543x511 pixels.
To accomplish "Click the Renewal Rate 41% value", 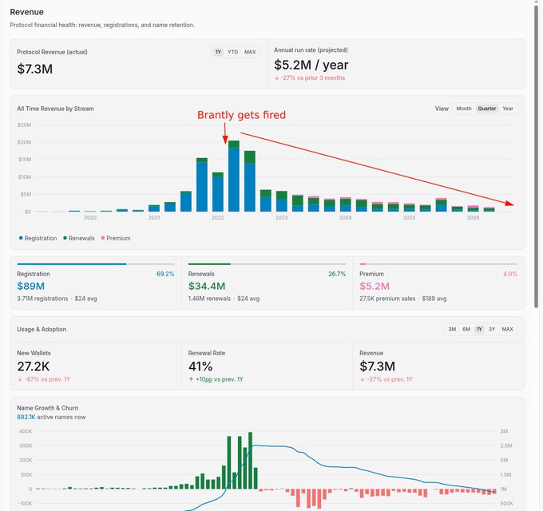I will point(200,366).
